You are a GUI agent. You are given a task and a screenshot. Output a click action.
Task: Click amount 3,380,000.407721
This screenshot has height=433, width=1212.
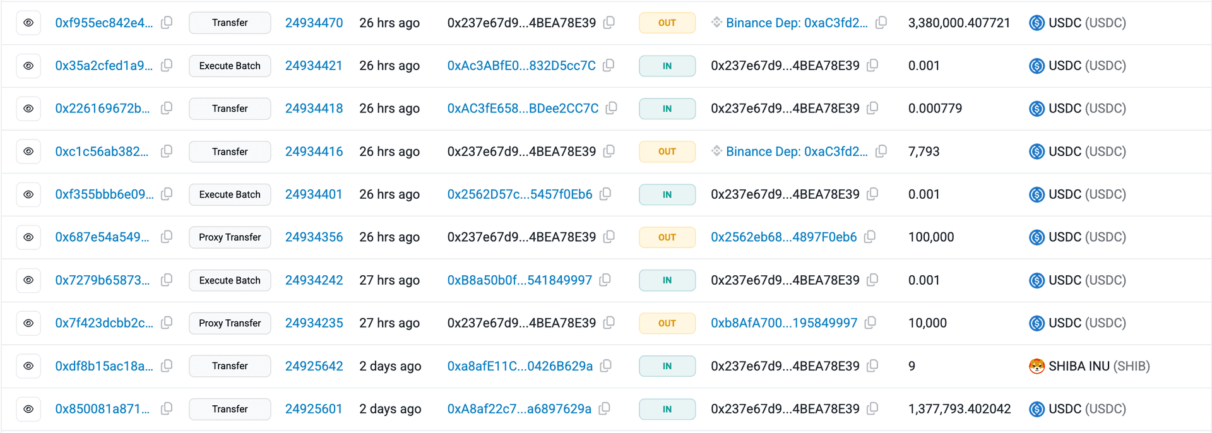click(959, 23)
